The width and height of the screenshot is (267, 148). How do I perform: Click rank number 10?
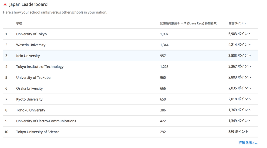[x=6, y=132]
